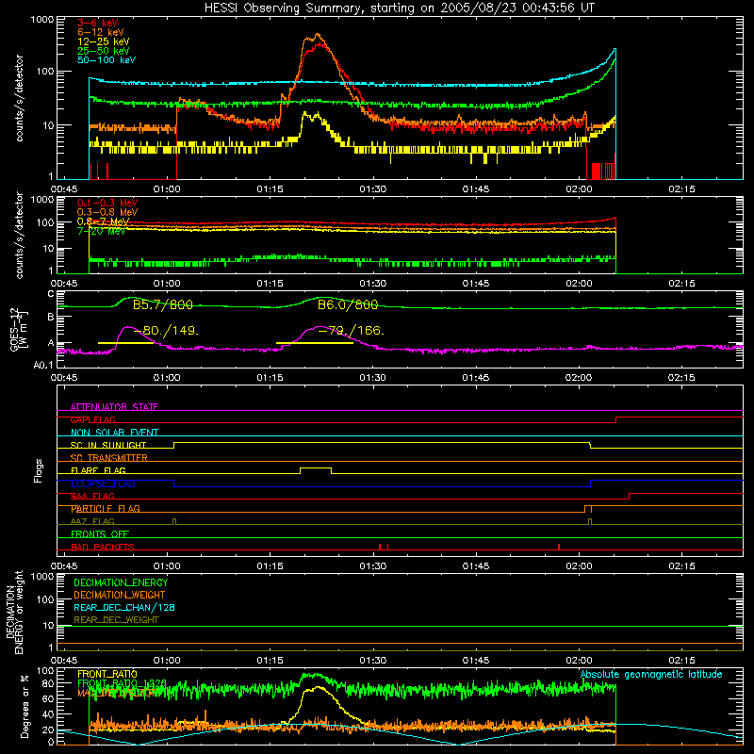Screen dimensions: 754x754
Task: Click the 7-20 MeV legend label
Action: pos(102,231)
